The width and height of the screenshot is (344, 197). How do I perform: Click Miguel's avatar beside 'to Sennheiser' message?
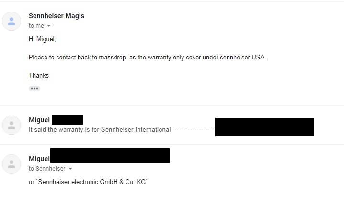tap(11, 164)
